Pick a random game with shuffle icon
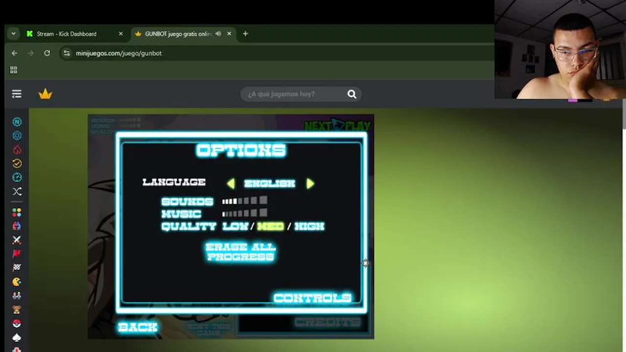Viewport: 626px width, 352px height. 17,191
